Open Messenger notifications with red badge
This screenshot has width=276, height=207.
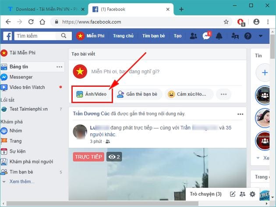coord(206,36)
